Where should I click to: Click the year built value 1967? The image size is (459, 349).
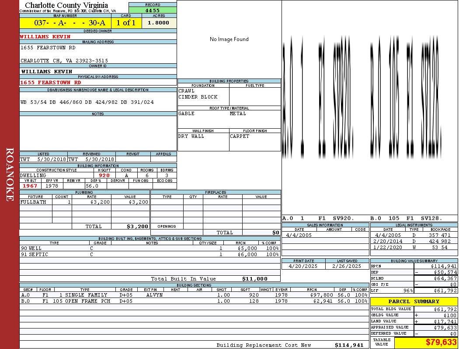click(30, 186)
